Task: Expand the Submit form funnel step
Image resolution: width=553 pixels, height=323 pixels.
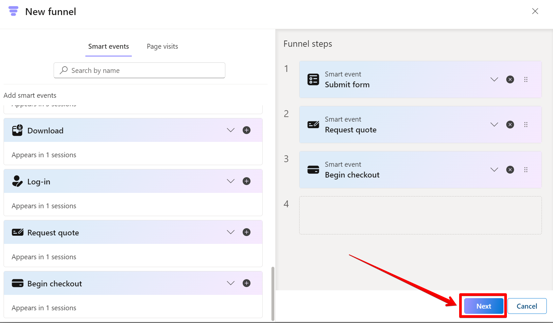Action: [x=494, y=79]
